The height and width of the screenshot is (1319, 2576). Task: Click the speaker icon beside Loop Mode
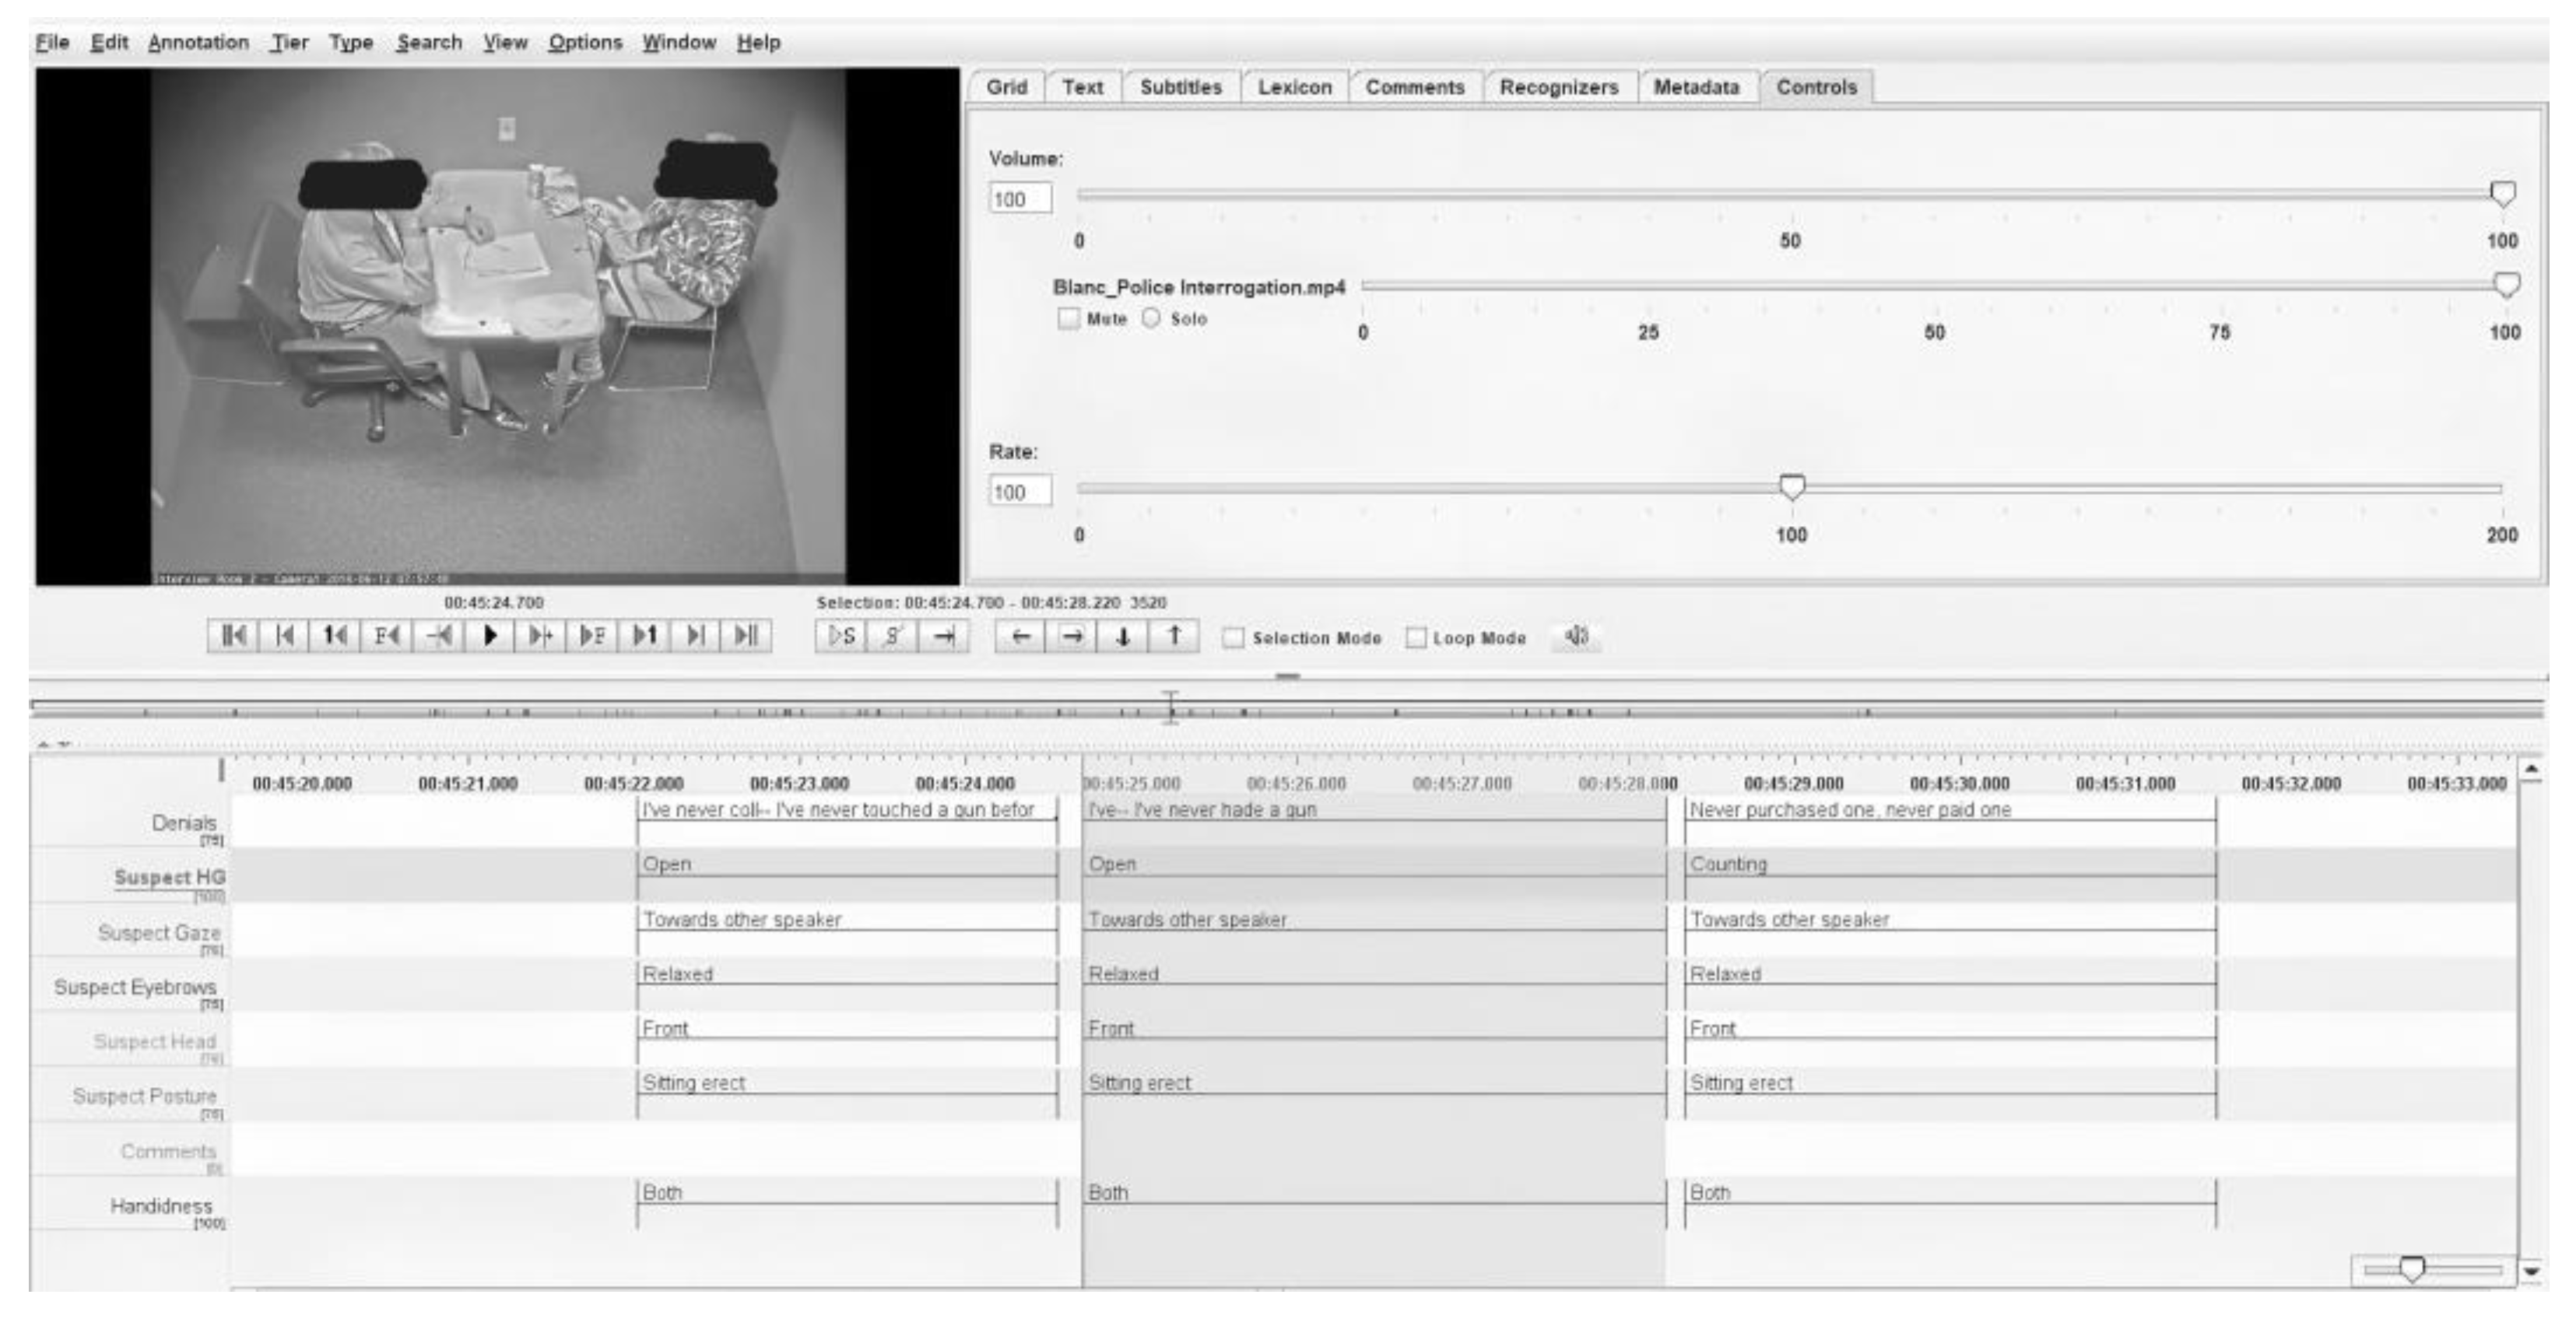(1576, 636)
